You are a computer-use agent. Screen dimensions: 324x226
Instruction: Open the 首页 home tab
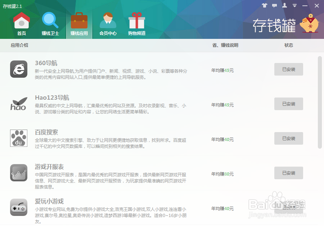coord(22,24)
